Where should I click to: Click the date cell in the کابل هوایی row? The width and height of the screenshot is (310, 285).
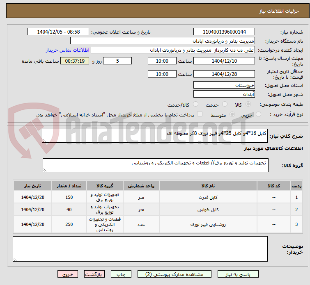pos(32,210)
